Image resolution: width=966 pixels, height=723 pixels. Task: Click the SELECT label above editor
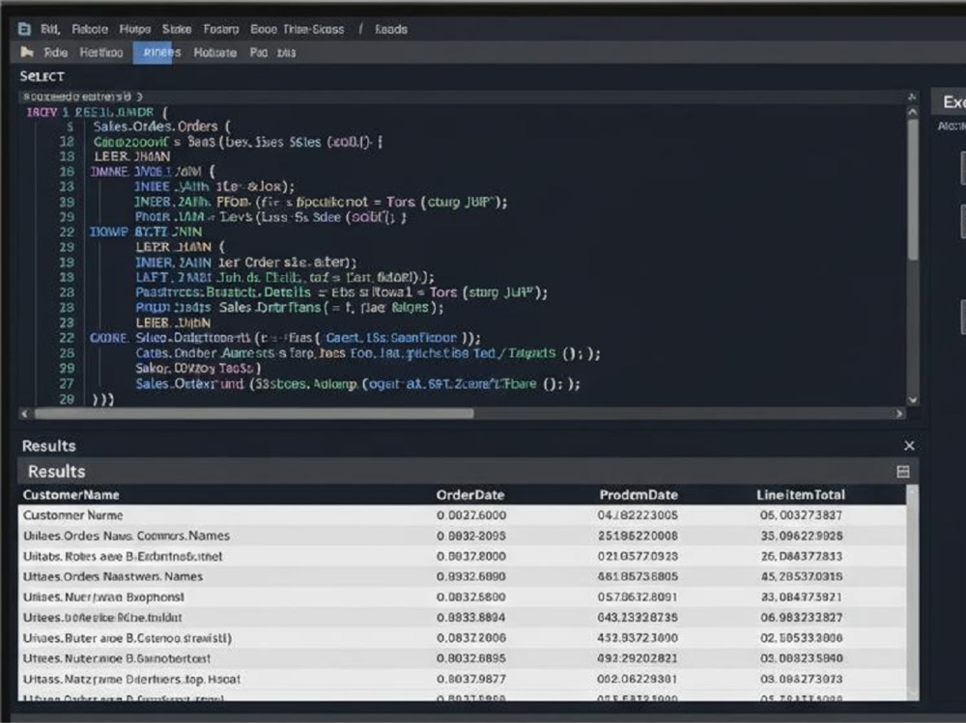pyautogui.click(x=42, y=76)
